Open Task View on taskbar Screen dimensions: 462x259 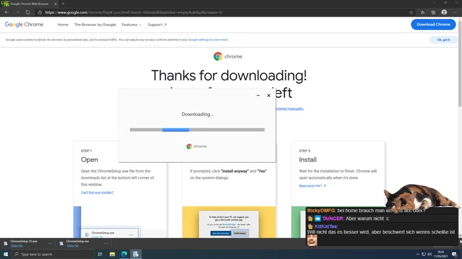point(100,254)
